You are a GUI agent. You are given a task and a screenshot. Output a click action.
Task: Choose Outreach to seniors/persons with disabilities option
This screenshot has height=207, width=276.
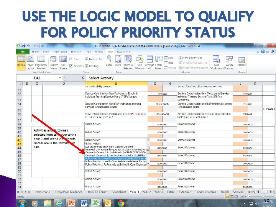point(115,155)
